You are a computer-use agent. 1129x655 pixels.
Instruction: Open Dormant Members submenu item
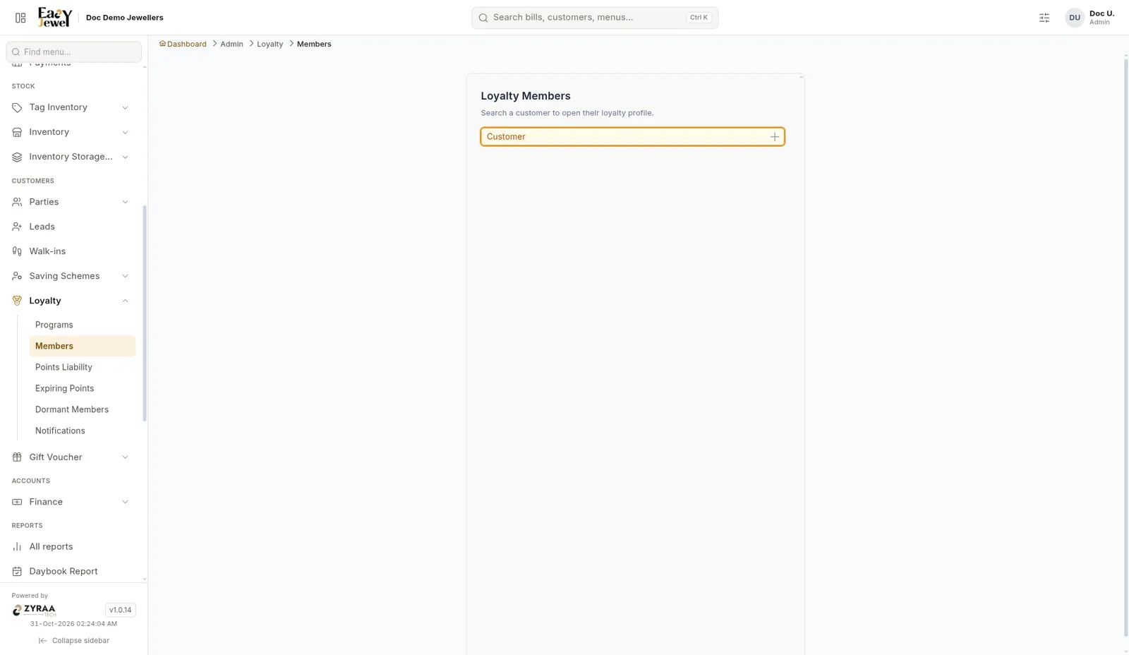[83, 409]
